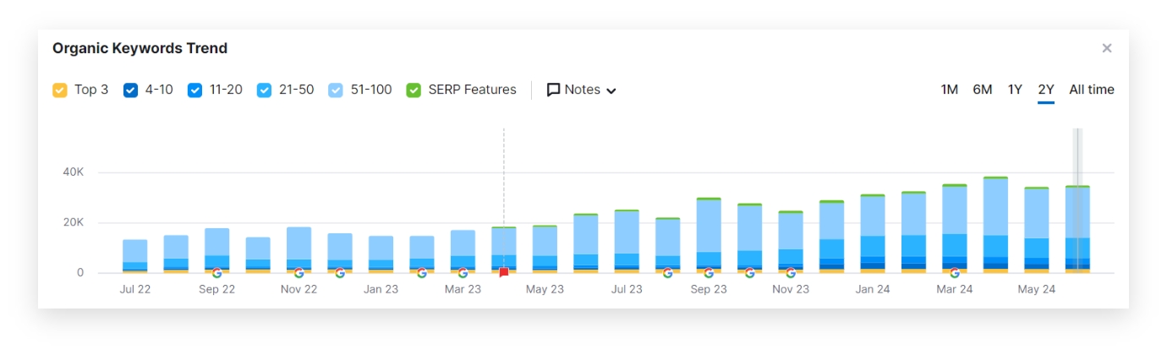
Task: Select the bar above May 24
Action: (x=1037, y=230)
